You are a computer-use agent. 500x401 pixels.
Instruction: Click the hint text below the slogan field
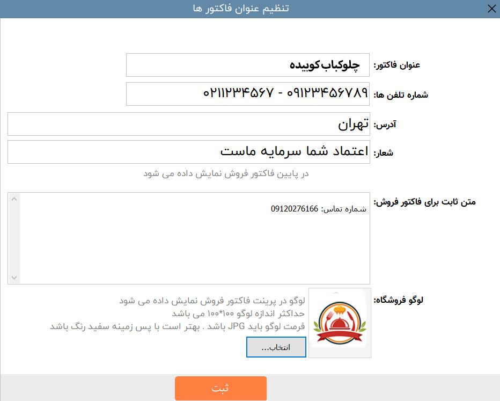pos(226,173)
